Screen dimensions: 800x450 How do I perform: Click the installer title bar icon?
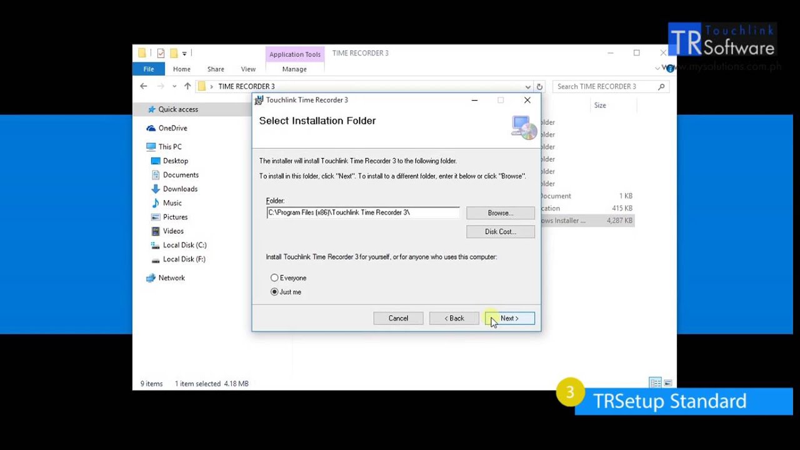click(x=259, y=100)
